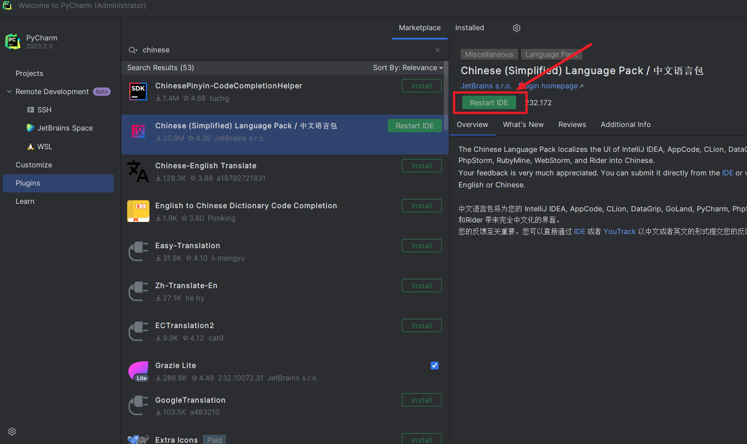Click Grazie Lite plugin icon

tap(138, 372)
